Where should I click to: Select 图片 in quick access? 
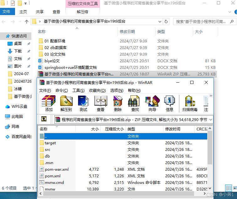tap(18, 66)
